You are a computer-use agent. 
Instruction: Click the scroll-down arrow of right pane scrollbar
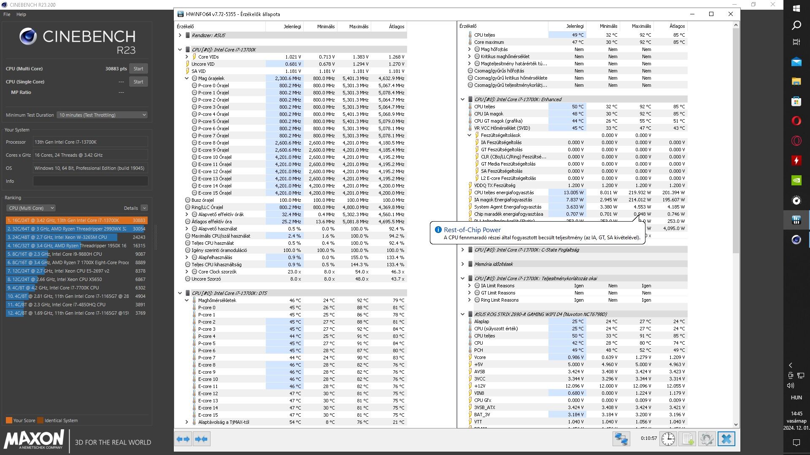pos(736,425)
